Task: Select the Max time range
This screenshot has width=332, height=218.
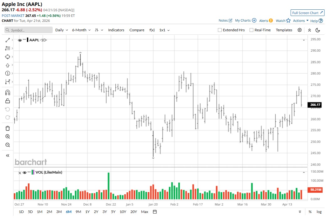Action: pos(145,212)
